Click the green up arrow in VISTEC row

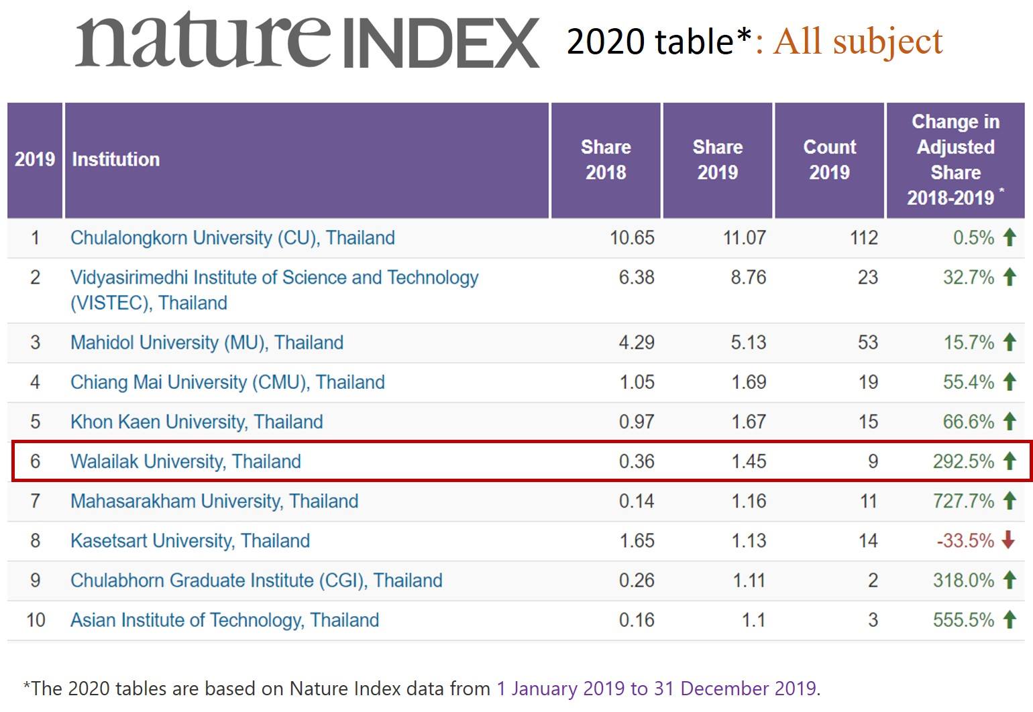(x=1010, y=277)
